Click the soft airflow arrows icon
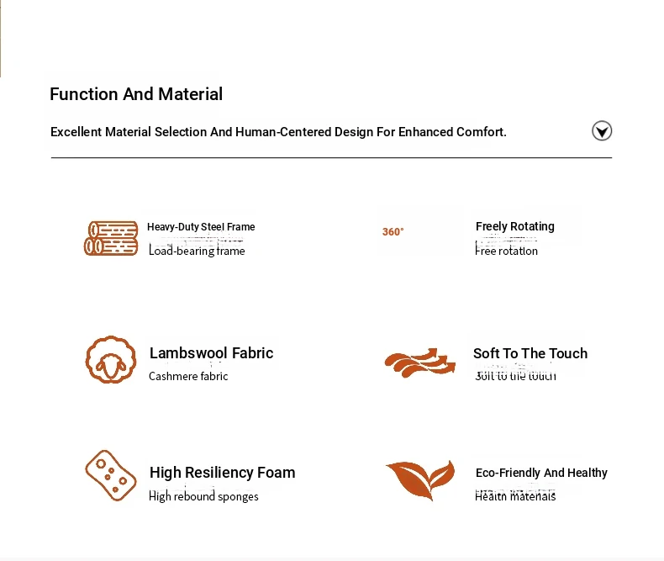The width and height of the screenshot is (664, 561). [x=420, y=363]
